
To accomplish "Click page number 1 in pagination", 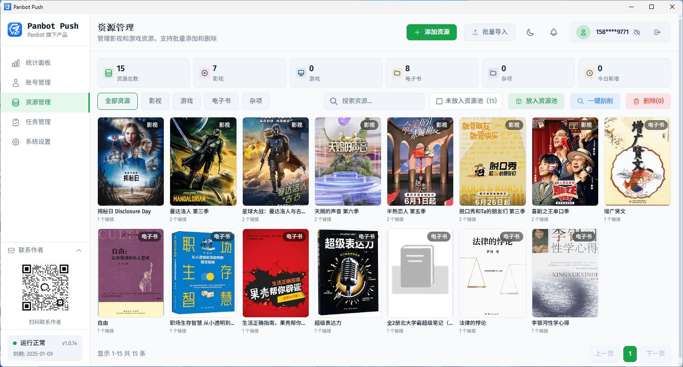I will coord(630,354).
